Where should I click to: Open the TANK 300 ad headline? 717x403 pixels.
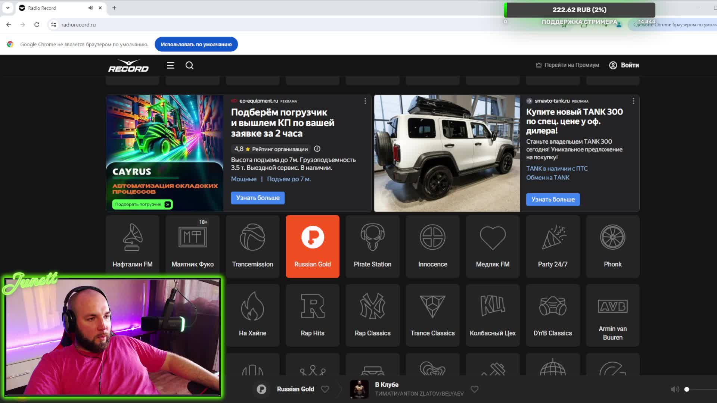point(574,121)
